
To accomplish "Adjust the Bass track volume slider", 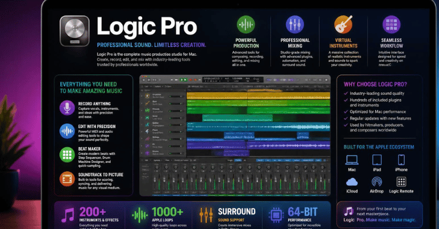I will [x=176, y=104].
